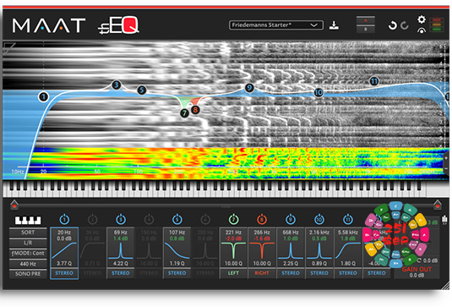Screen dimensions: 452x307
Task: Toggle green band 7 power button
Action: click(233, 220)
